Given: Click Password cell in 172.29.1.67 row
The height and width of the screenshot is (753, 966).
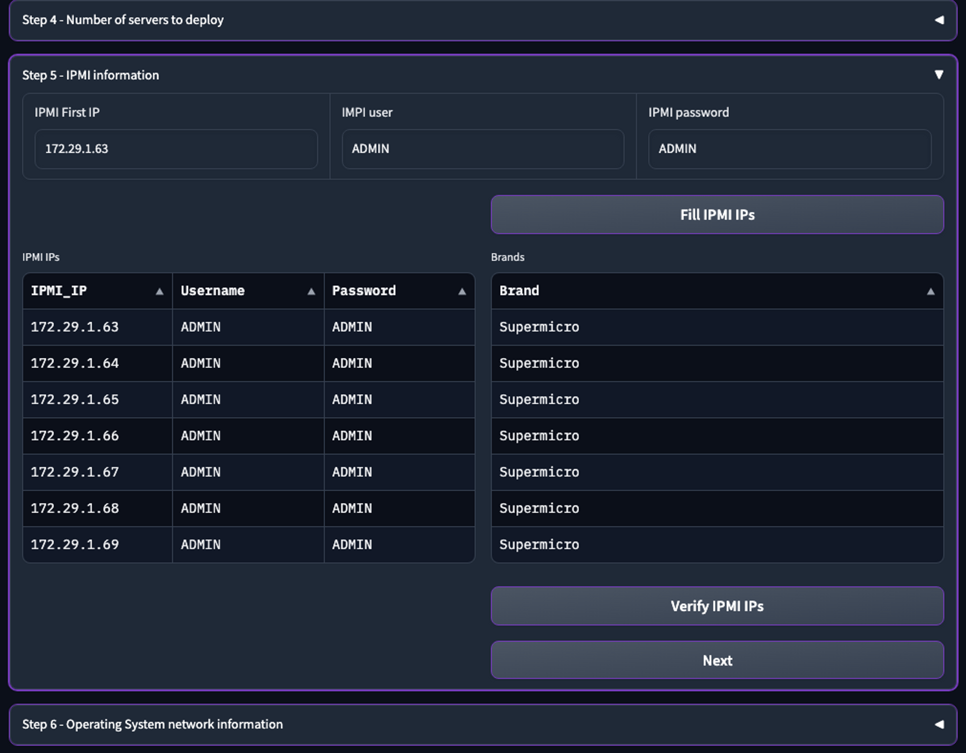Looking at the screenshot, I should click(x=399, y=472).
